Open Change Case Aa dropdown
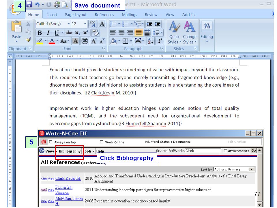The height and width of the screenshot is (208, 277). (65, 41)
